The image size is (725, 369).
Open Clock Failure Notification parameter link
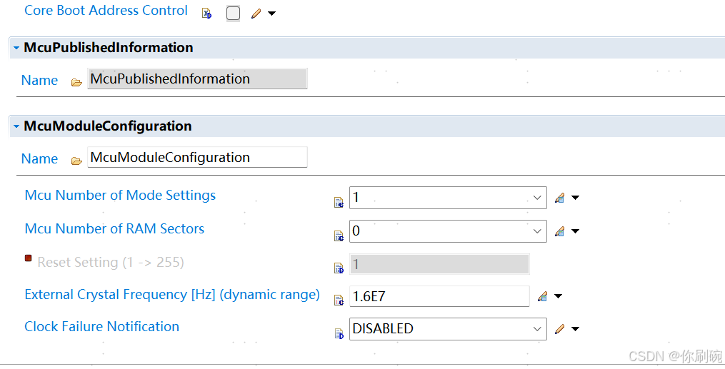[x=101, y=326]
